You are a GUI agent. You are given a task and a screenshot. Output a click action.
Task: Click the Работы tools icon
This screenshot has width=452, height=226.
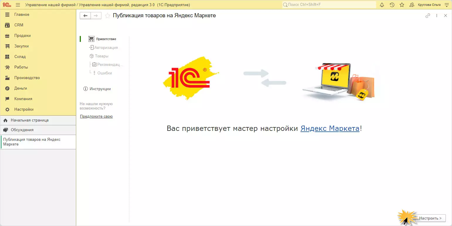point(8,67)
